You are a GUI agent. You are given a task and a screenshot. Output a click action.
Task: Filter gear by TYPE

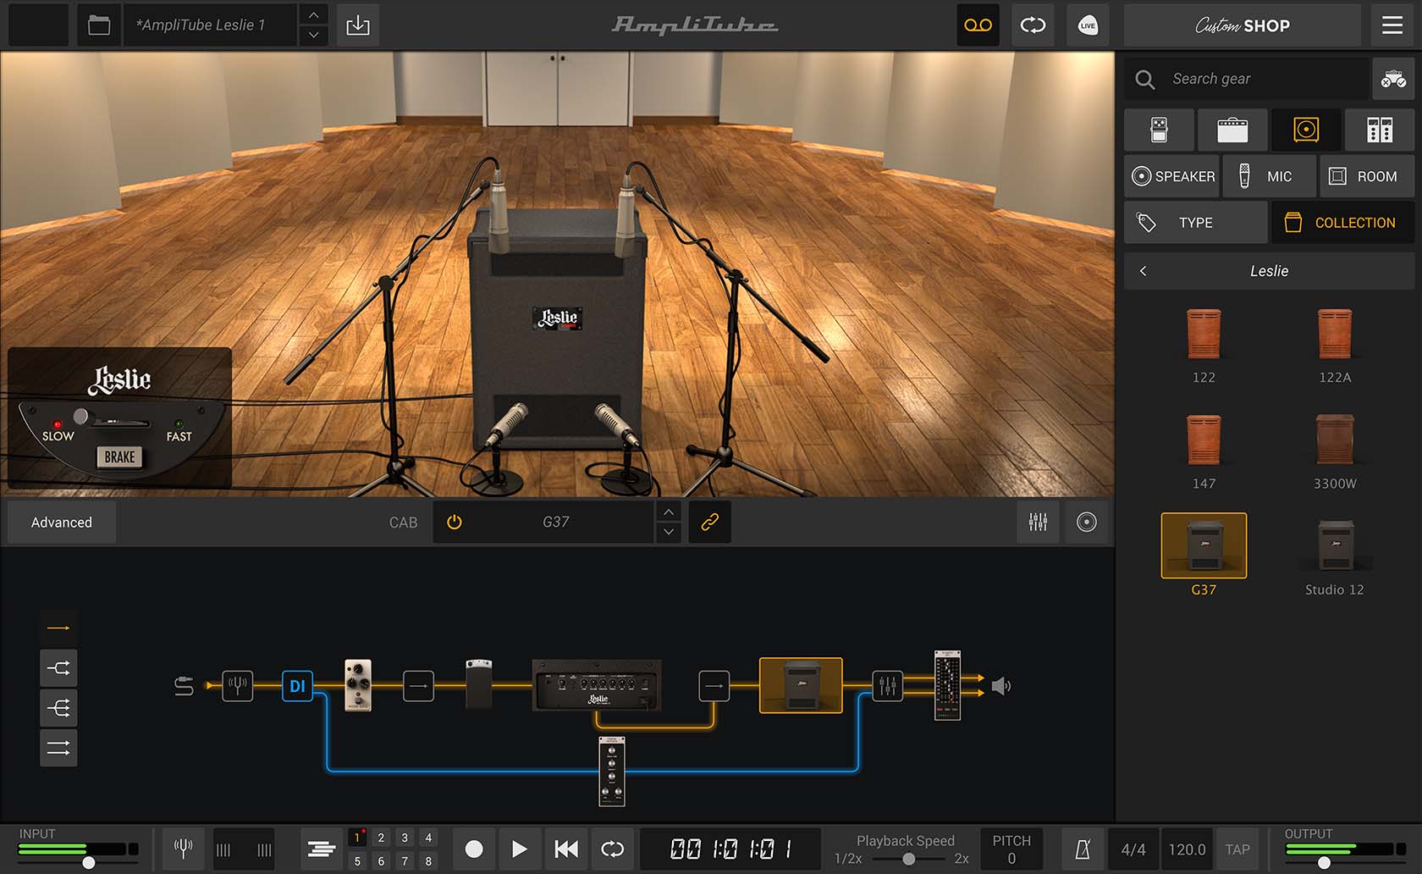(1196, 222)
